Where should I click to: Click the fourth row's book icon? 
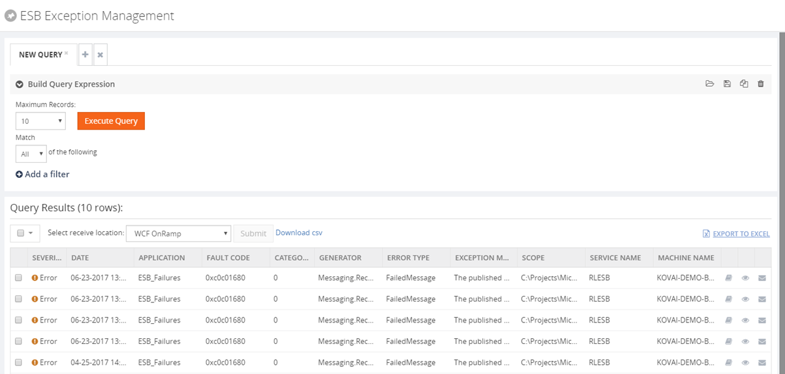(729, 341)
